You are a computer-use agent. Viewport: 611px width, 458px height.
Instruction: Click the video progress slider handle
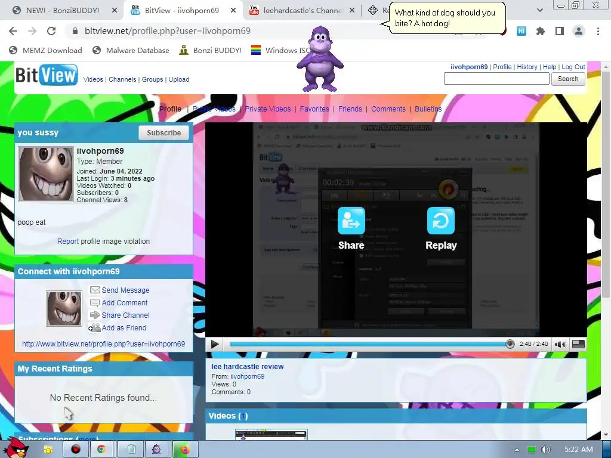[510, 344]
